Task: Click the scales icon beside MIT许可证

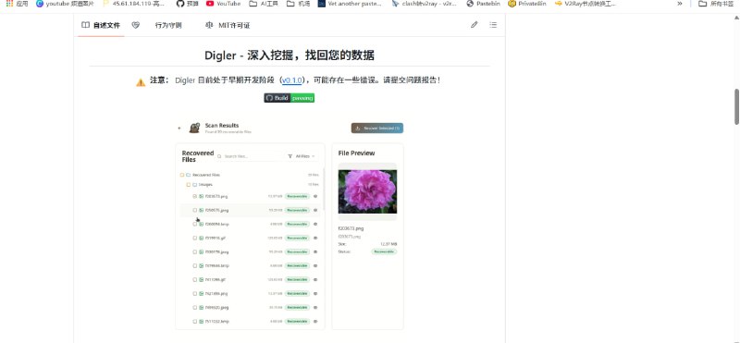Action: pyautogui.click(x=209, y=26)
